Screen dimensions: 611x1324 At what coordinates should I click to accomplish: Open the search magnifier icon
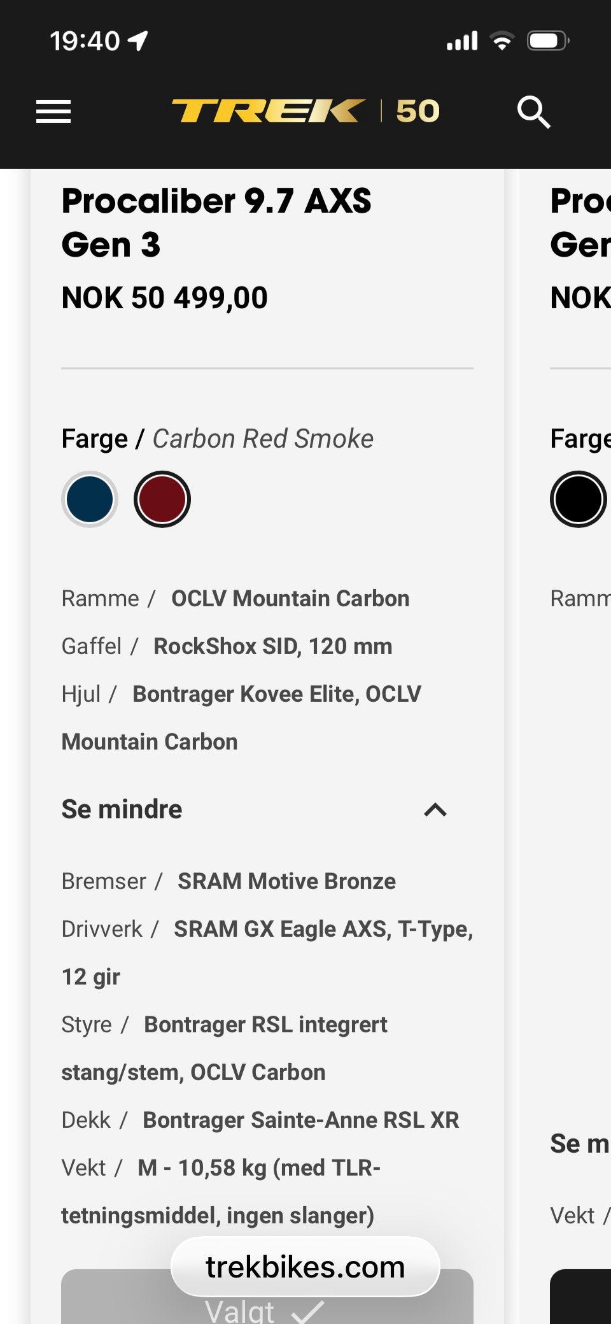pos(533,112)
